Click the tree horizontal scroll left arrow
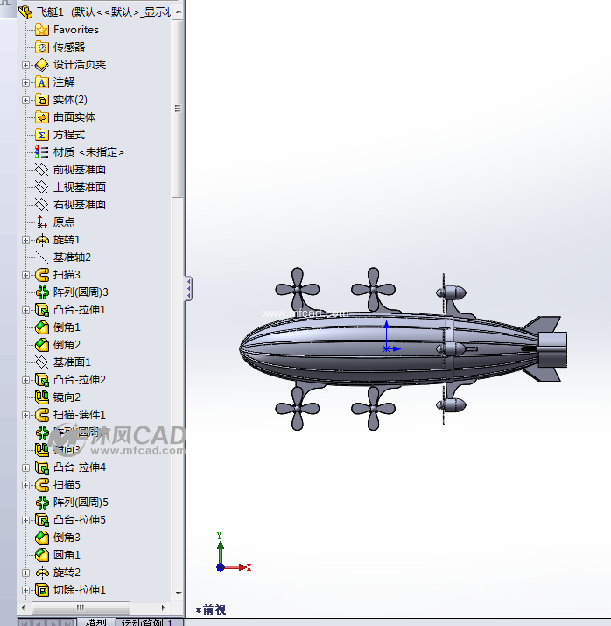 [23, 608]
